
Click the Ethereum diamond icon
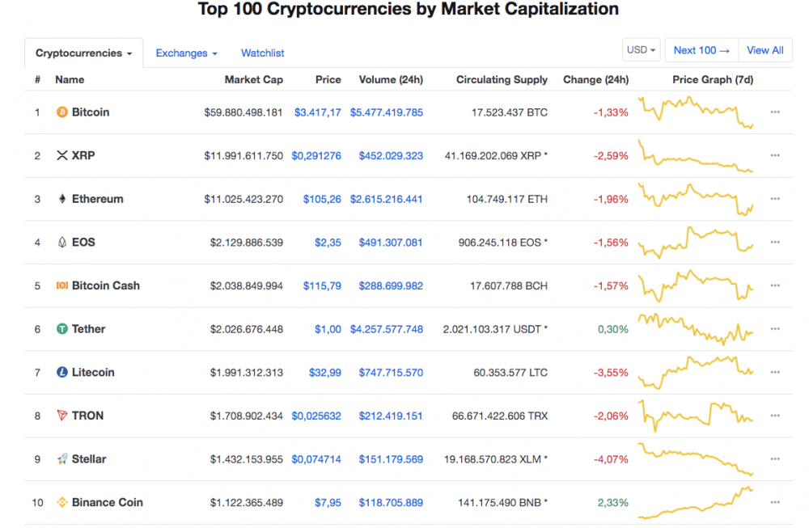point(61,199)
